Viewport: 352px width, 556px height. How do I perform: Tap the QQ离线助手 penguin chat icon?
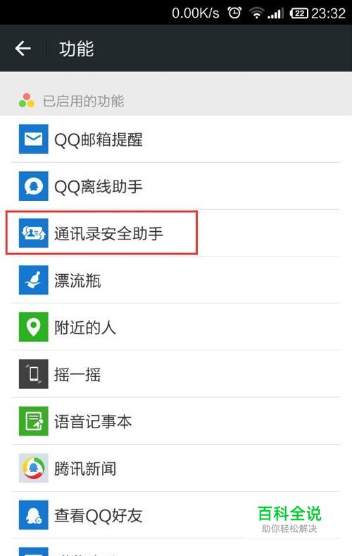click(33, 186)
